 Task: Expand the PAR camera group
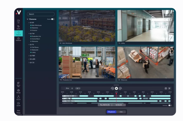[x=29, y=56]
